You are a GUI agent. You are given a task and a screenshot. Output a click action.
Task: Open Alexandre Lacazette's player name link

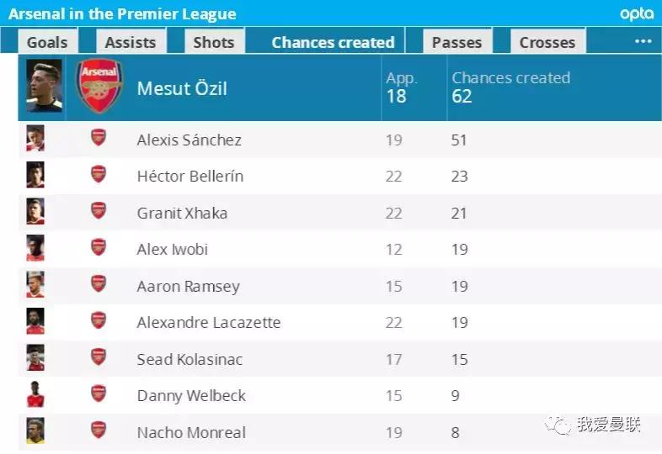(x=209, y=322)
